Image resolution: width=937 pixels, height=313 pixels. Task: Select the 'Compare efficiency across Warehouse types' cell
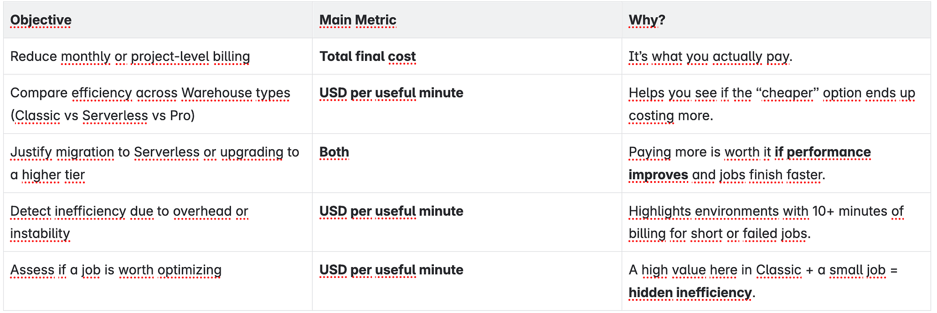(x=158, y=104)
